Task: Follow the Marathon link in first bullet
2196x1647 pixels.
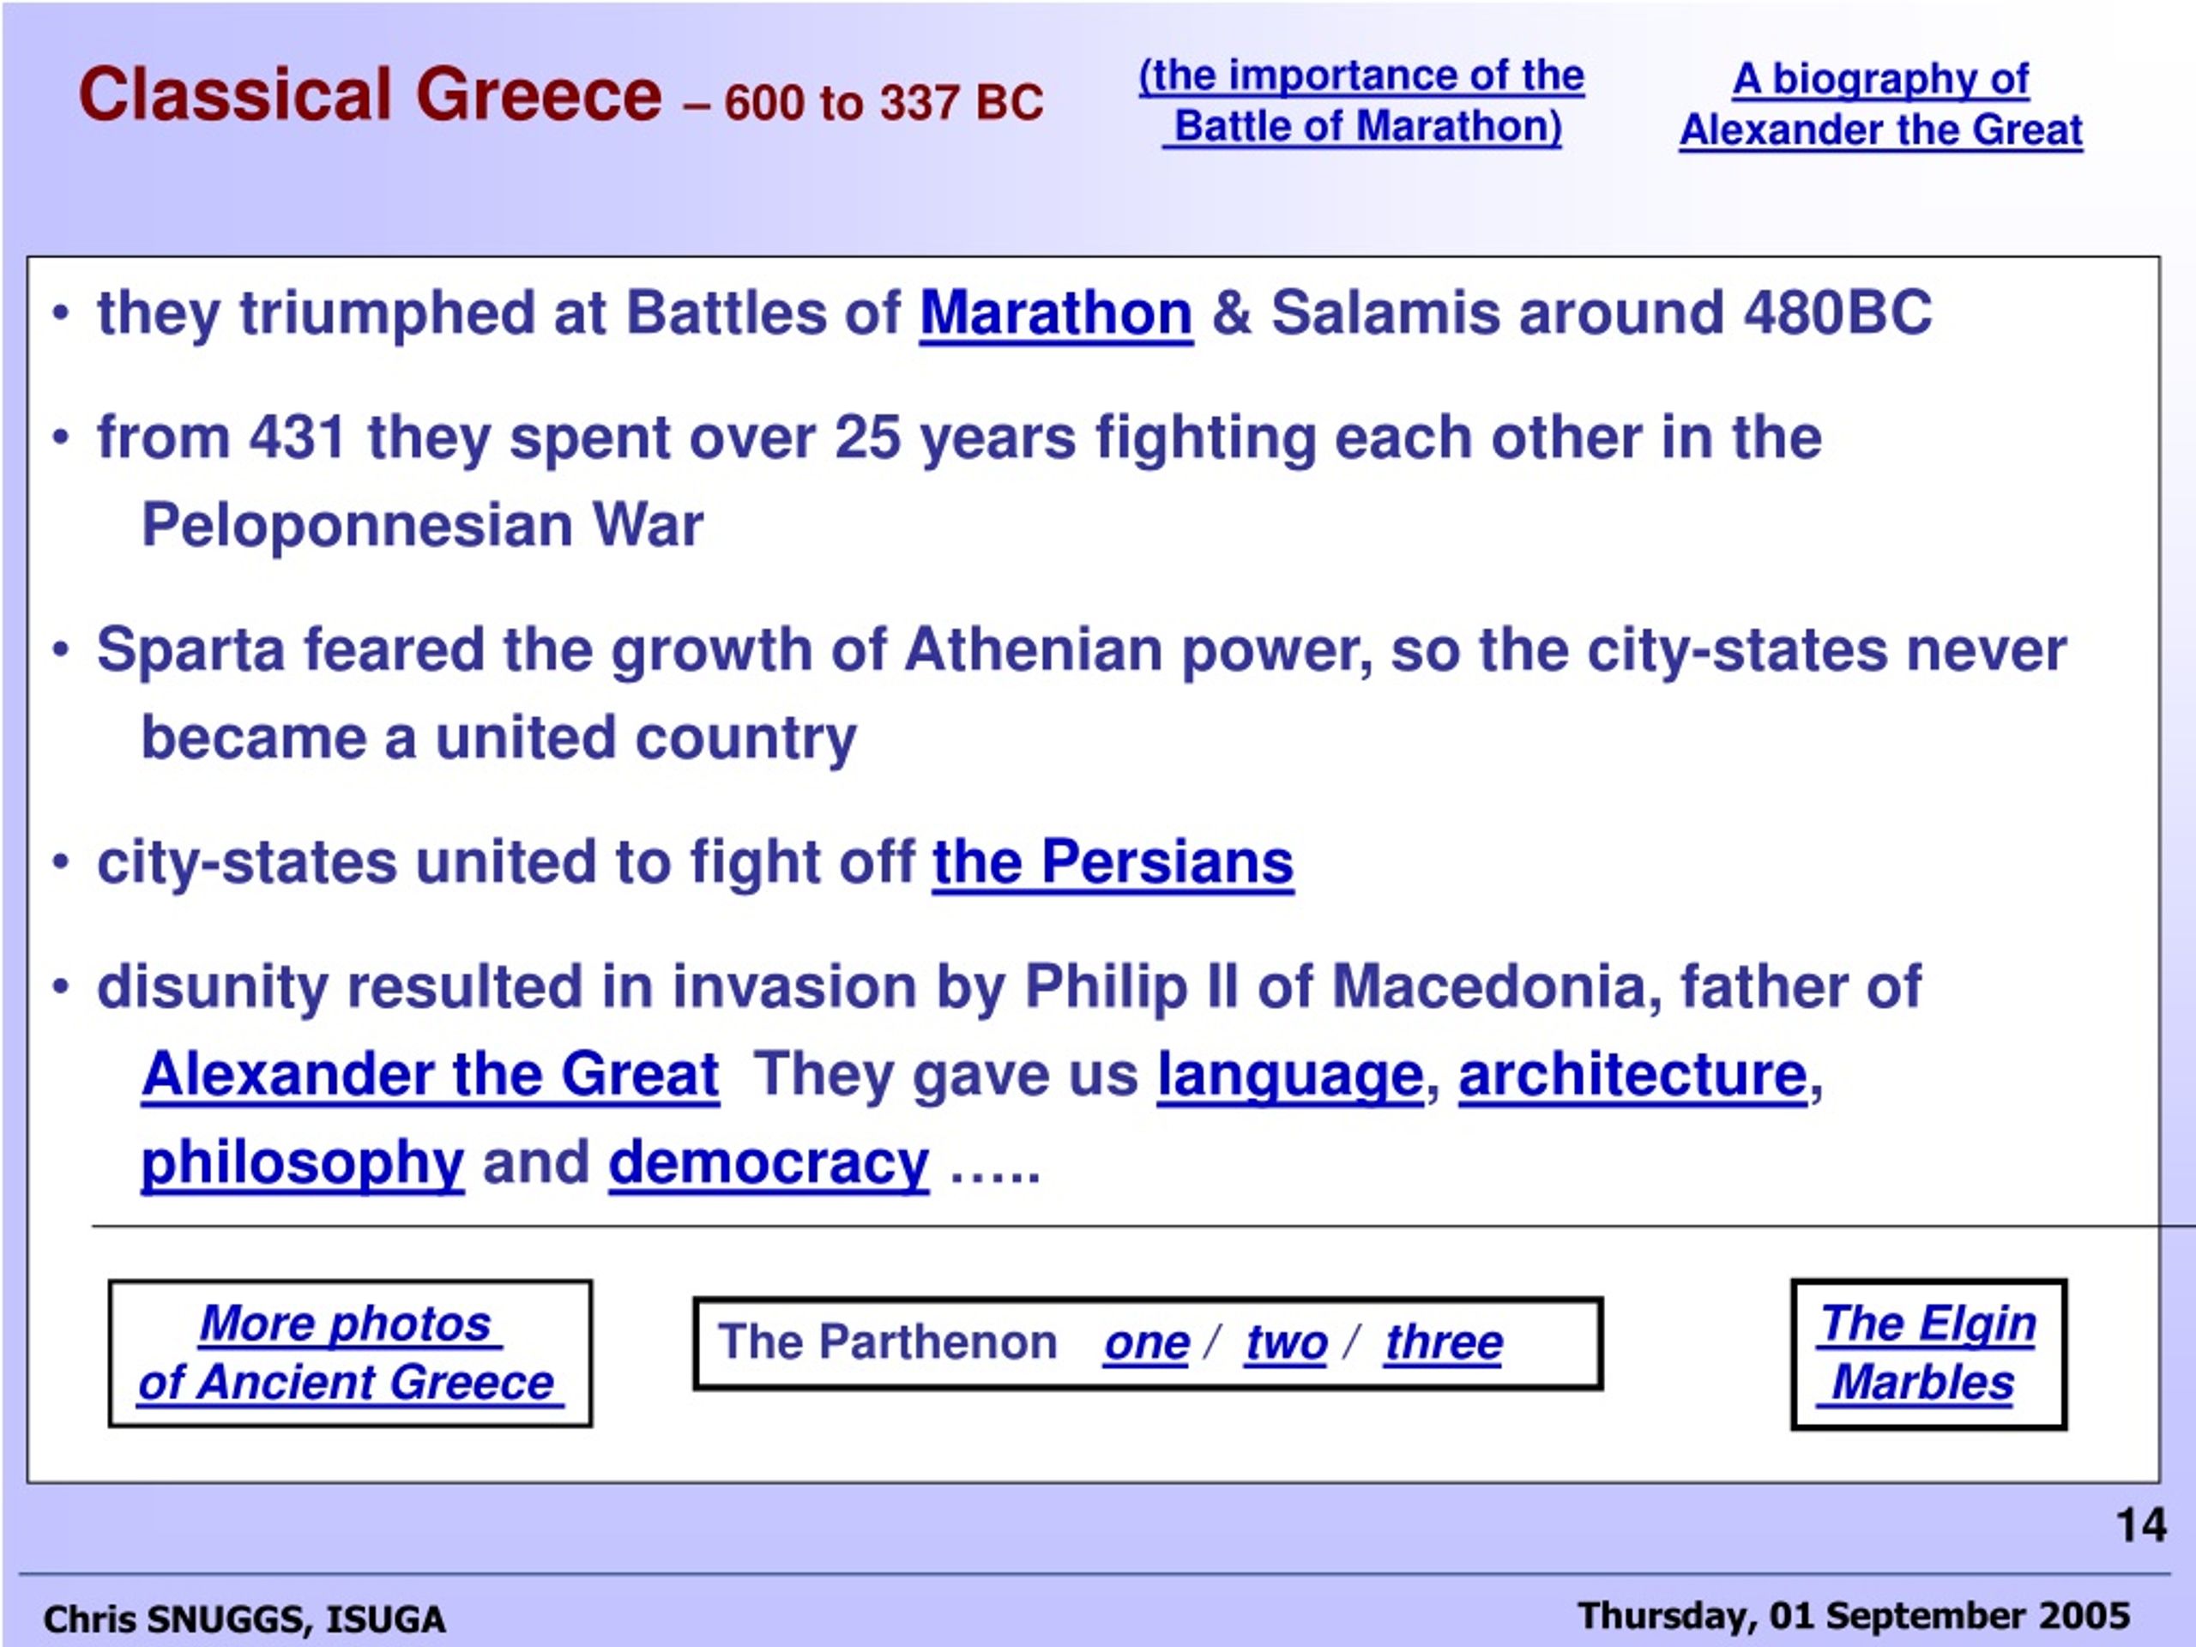Action: [1055, 314]
